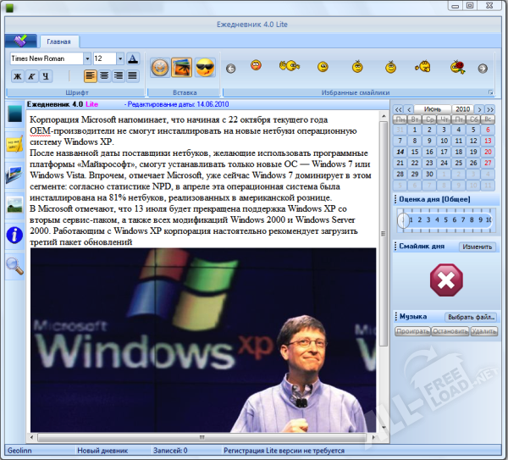Toggle bold formatting (Ж)
This screenshot has height=460, width=508.
[x=17, y=75]
